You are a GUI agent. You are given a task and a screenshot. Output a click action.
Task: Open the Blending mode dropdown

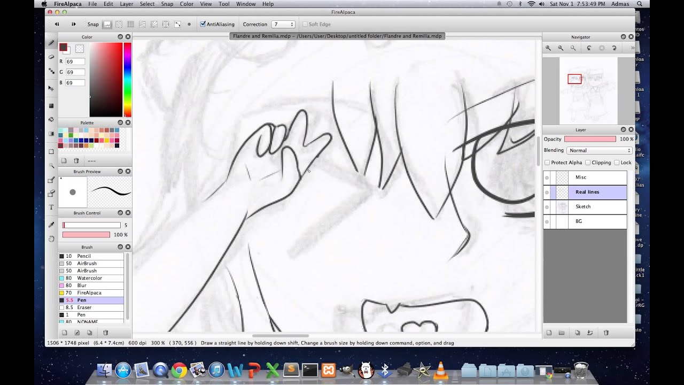[x=599, y=150]
